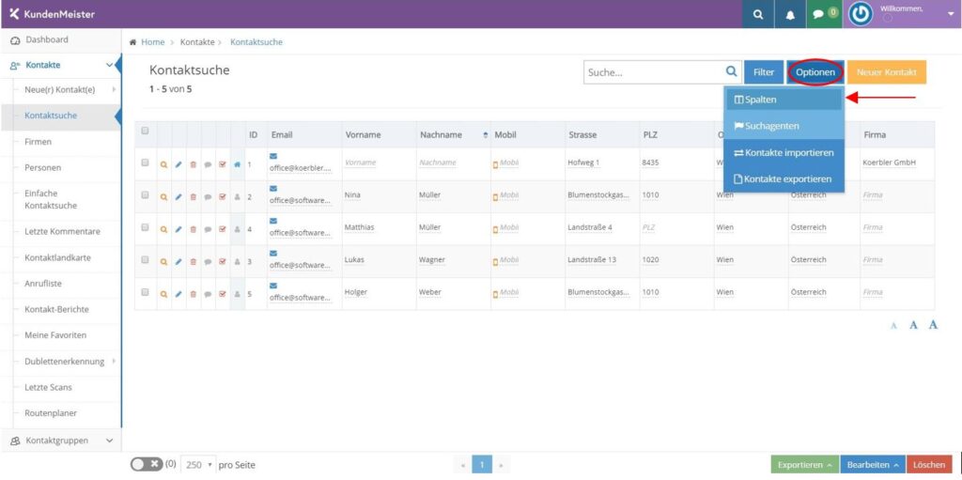
Task: Click the Optionen button
Action: pyautogui.click(x=815, y=72)
